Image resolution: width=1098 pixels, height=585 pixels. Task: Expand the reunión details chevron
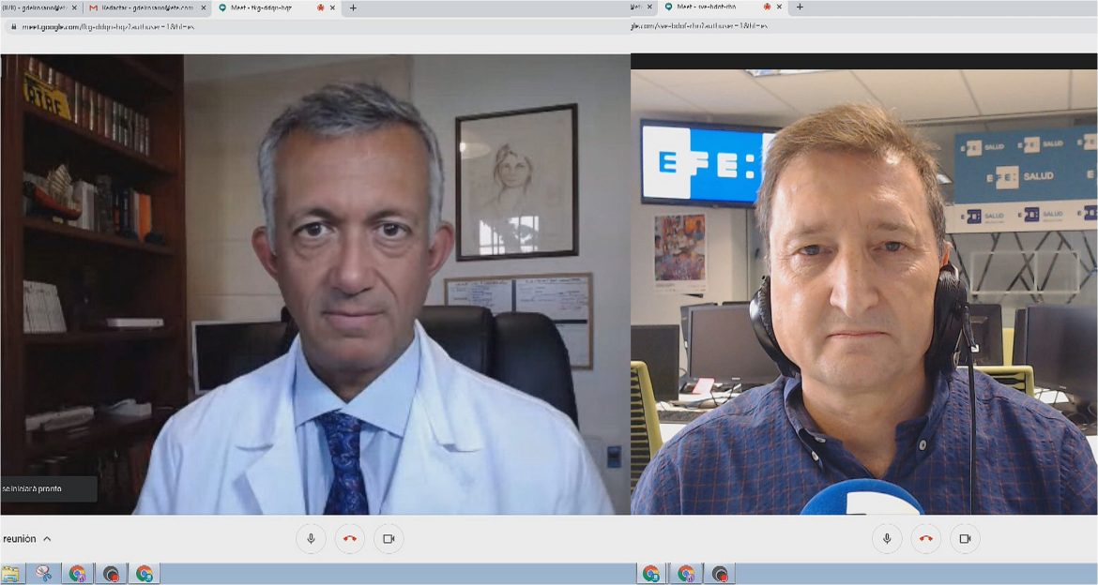pyautogui.click(x=47, y=539)
